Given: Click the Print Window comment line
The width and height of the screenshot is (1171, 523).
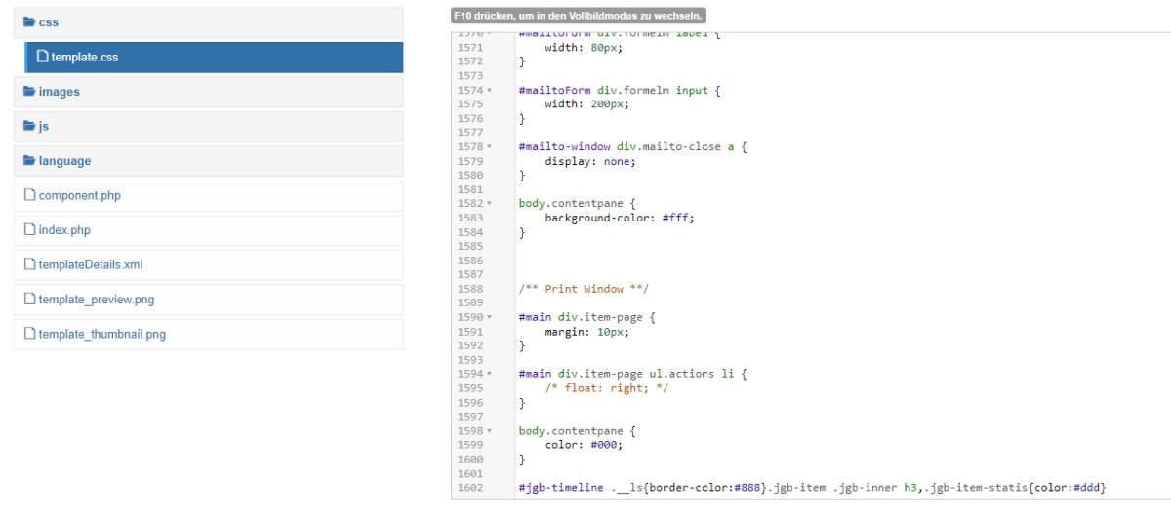Looking at the screenshot, I should tap(584, 290).
